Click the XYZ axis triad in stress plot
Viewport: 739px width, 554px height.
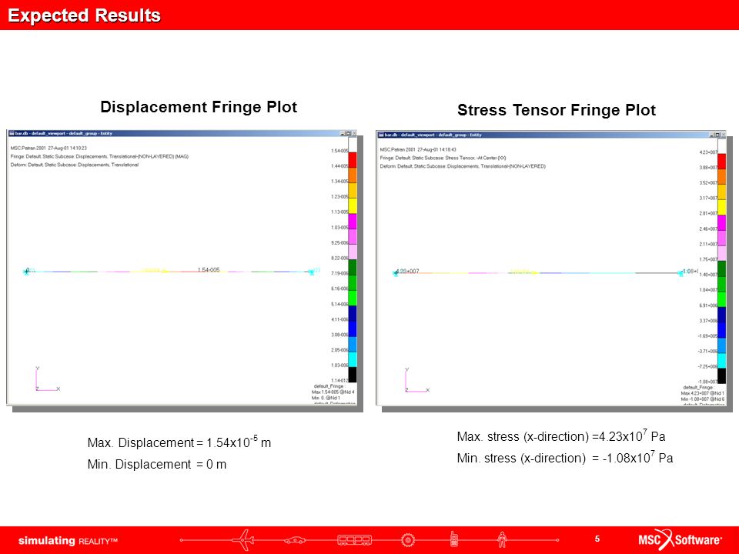416,381
